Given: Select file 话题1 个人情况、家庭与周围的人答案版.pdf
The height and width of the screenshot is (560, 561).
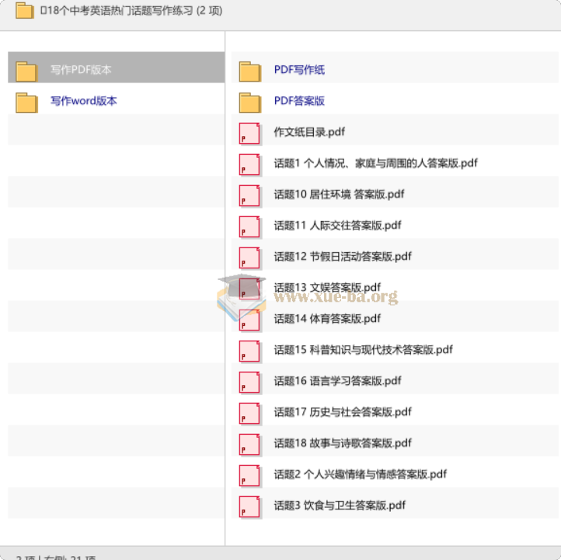Looking at the screenshot, I should point(375,163).
